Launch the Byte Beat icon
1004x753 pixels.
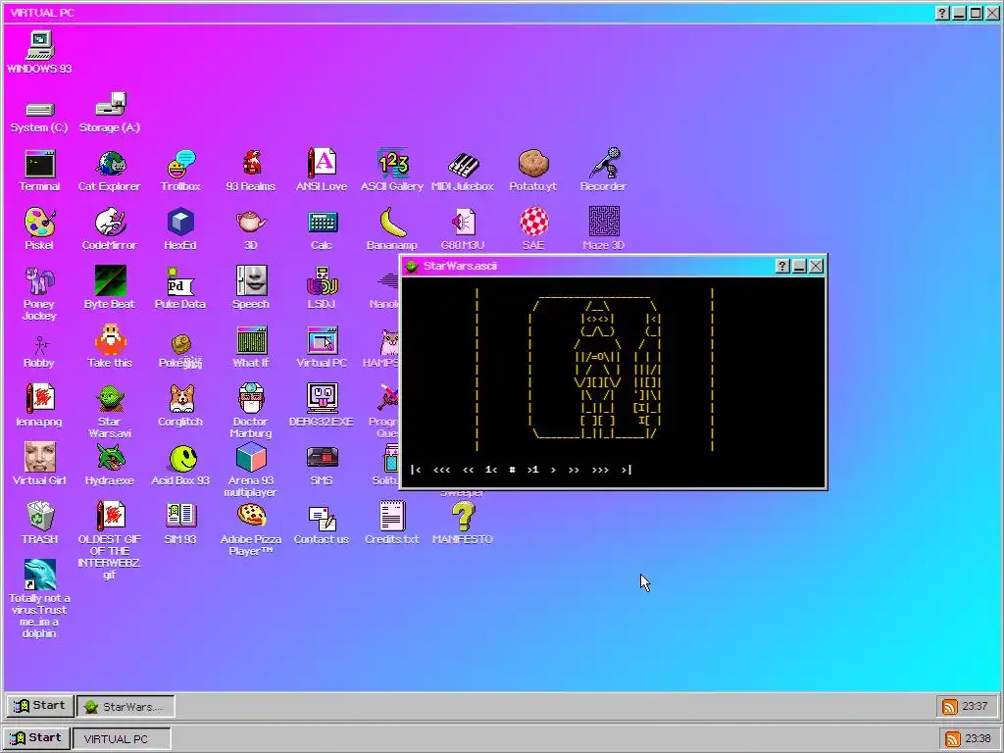pos(110,281)
